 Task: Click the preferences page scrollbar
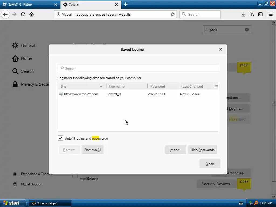274,103
